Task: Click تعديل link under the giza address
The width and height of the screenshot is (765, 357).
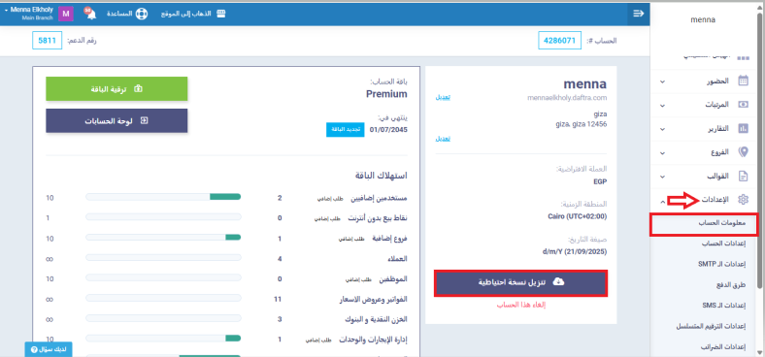Action: coord(443,139)
